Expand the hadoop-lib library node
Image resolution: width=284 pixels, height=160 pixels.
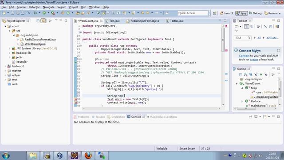tap(10, 53)
